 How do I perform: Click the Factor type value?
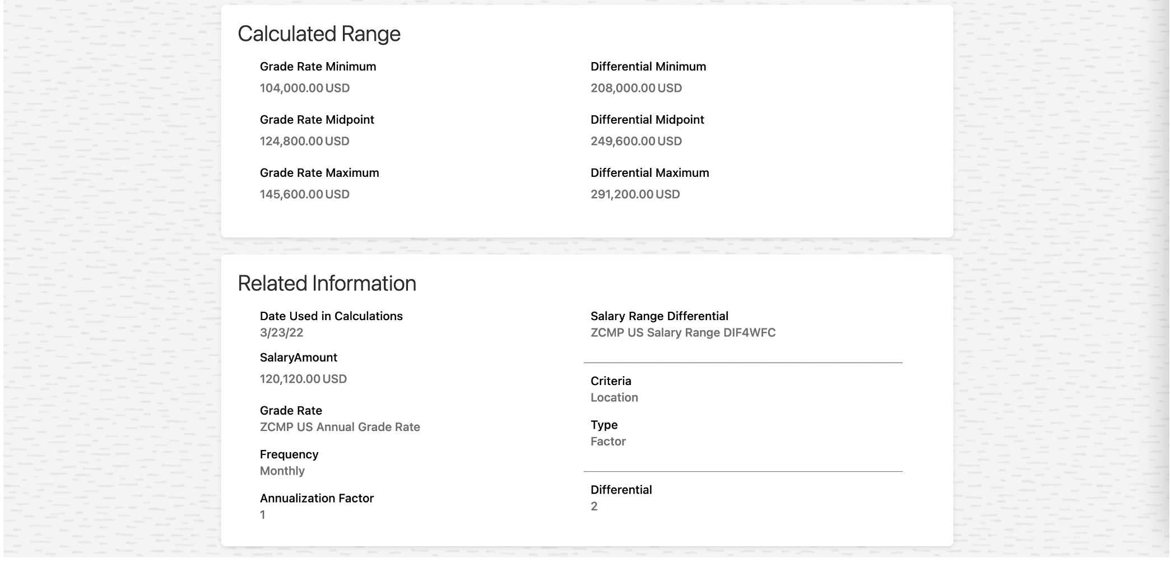click(608, 442)
